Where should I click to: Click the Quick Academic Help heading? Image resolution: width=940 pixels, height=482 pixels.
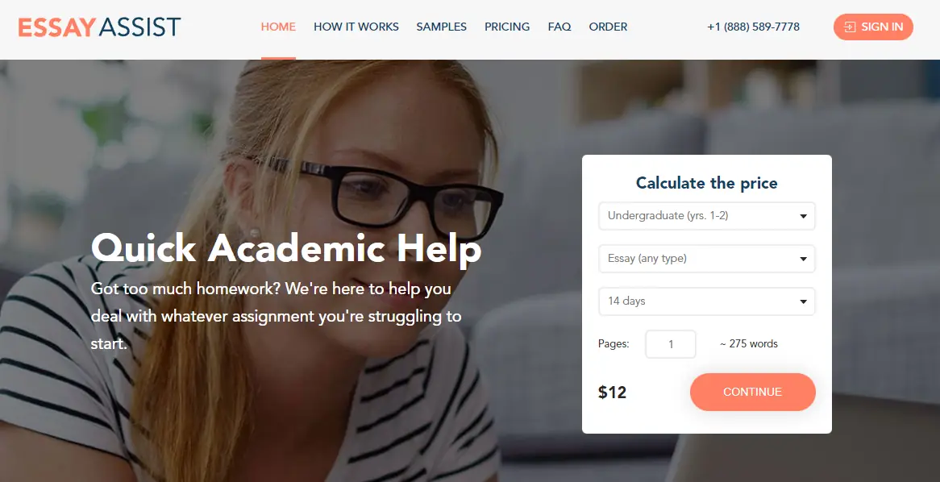286,248
